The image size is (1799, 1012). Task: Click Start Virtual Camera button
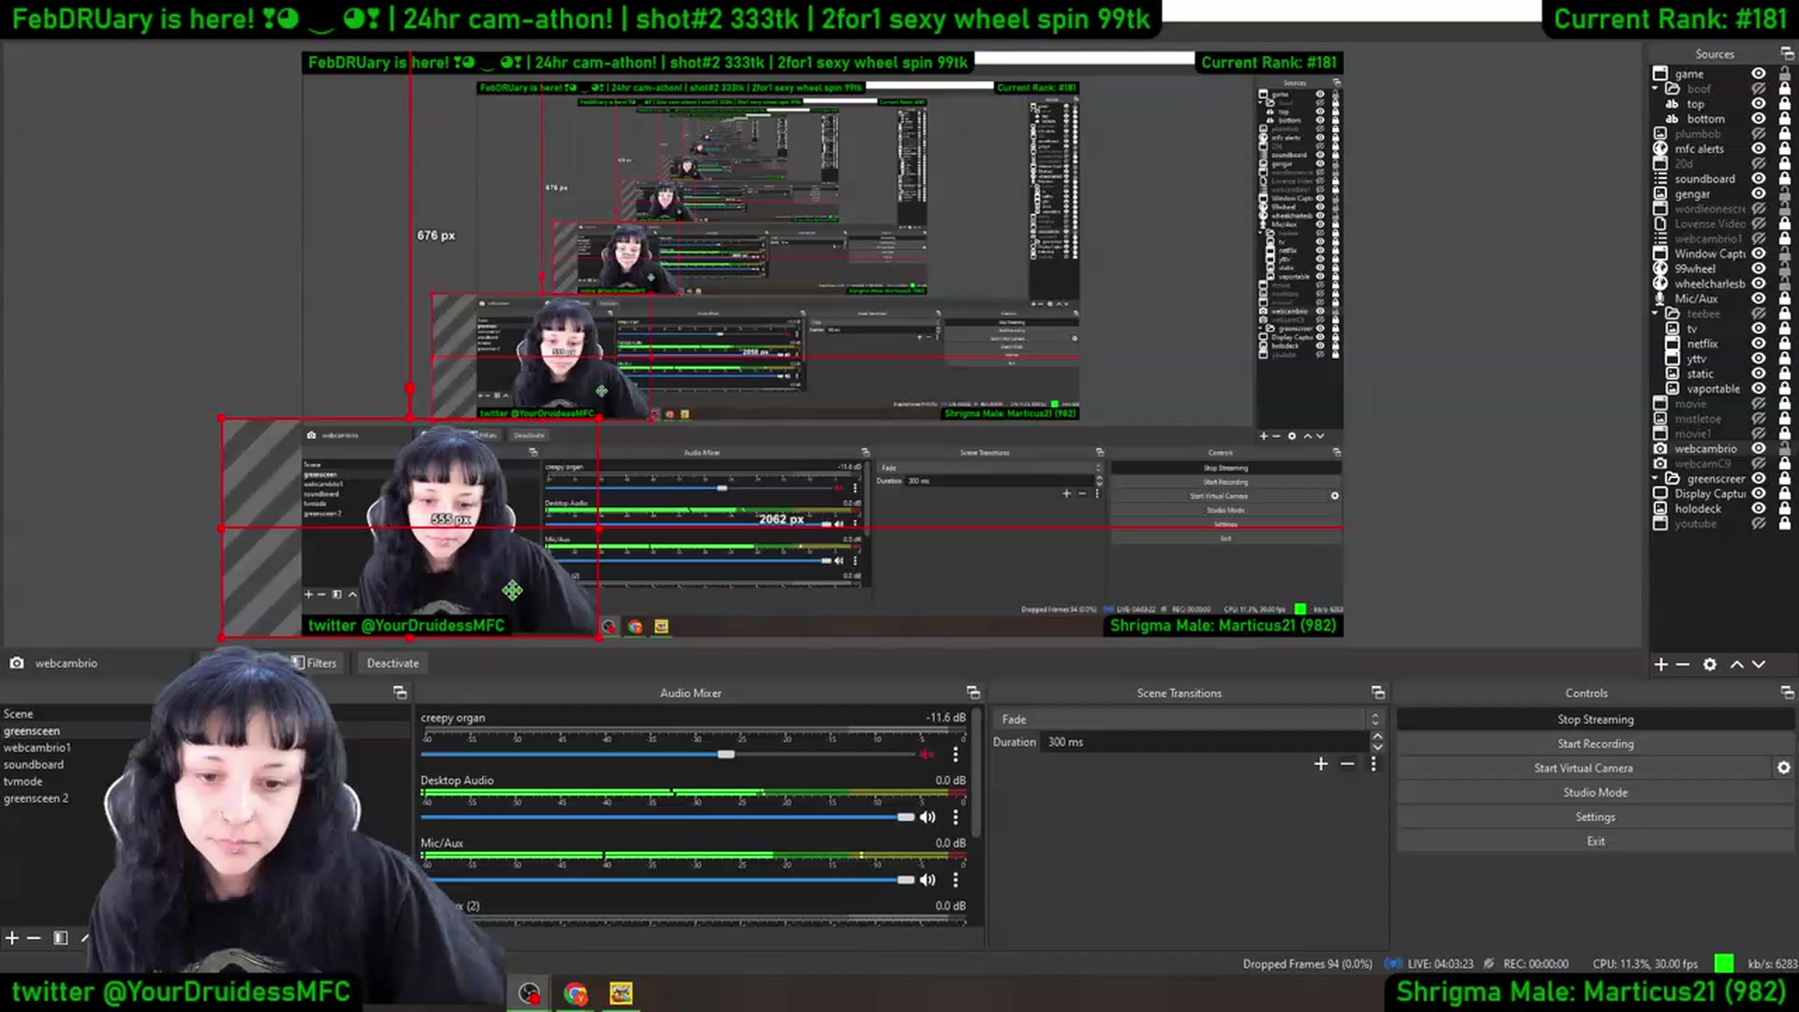1583,768
